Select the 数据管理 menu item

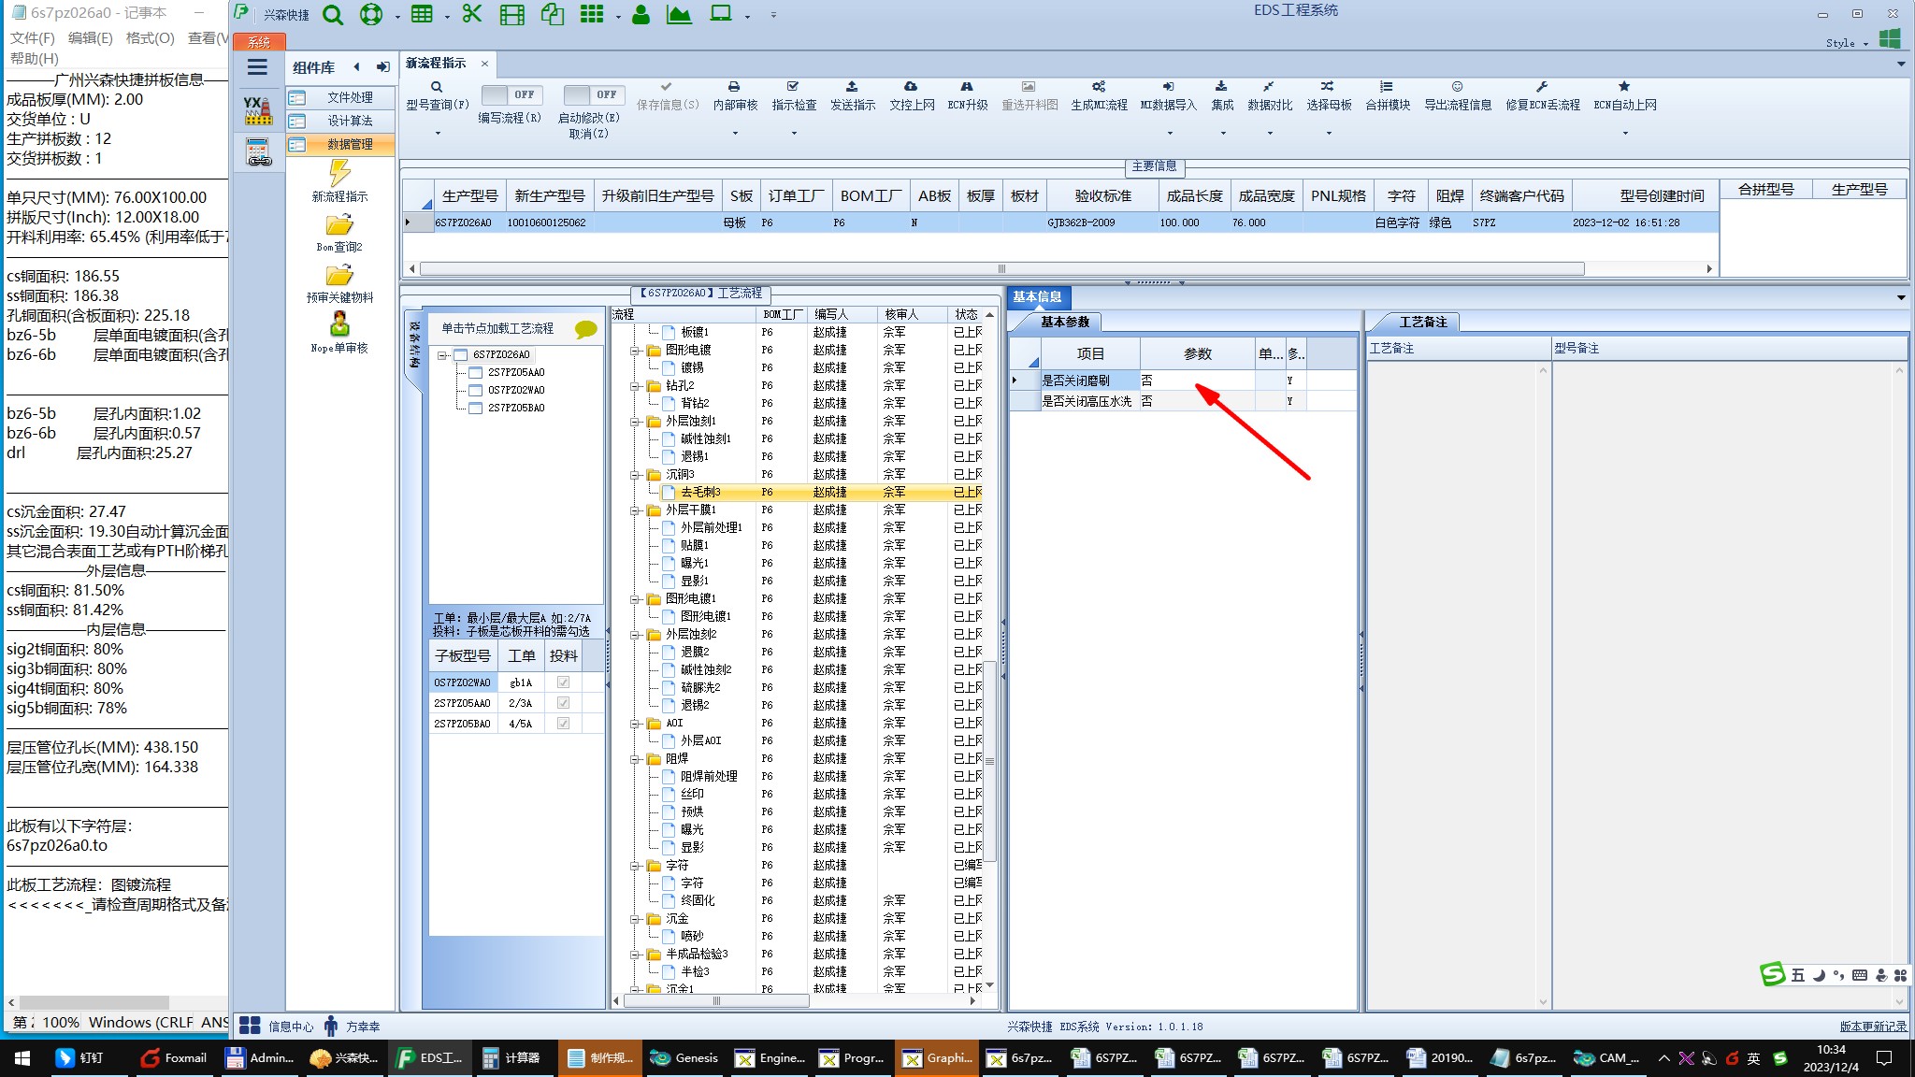tap(349, 144)
